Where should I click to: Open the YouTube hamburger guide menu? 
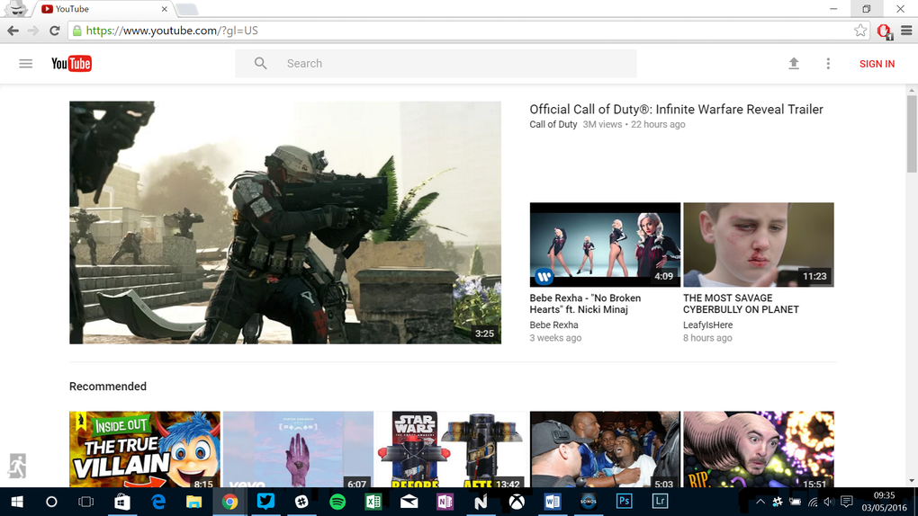click(26, 64)
